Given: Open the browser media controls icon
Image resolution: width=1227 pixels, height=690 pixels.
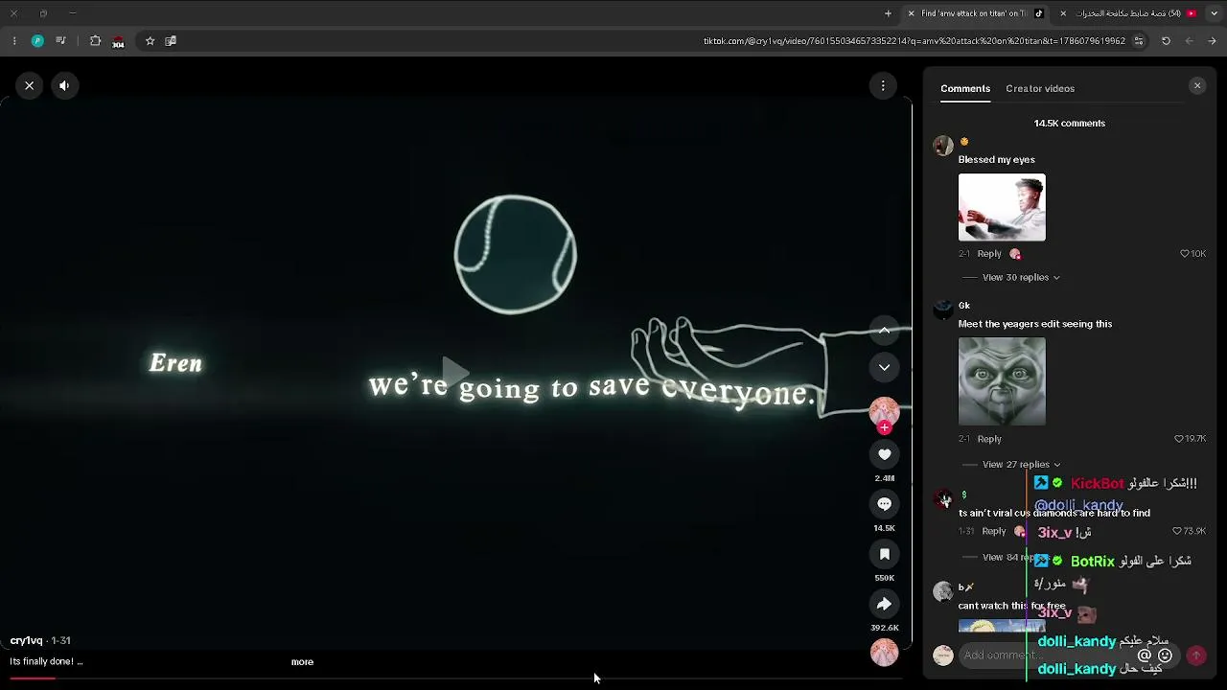Looking at the screenshot, I should 60,41.
